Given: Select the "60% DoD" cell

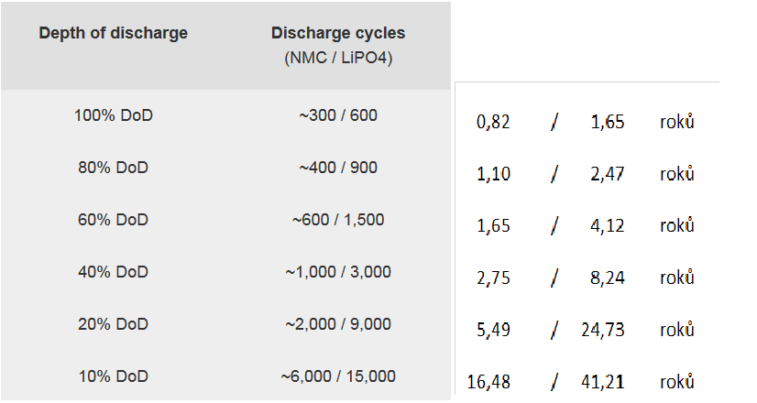Looking at the screenshot, I should pyautogui.click(x=114, y=220).
